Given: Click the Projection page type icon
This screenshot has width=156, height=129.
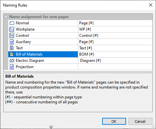Looking at the screenshot, I should point(12,67).
